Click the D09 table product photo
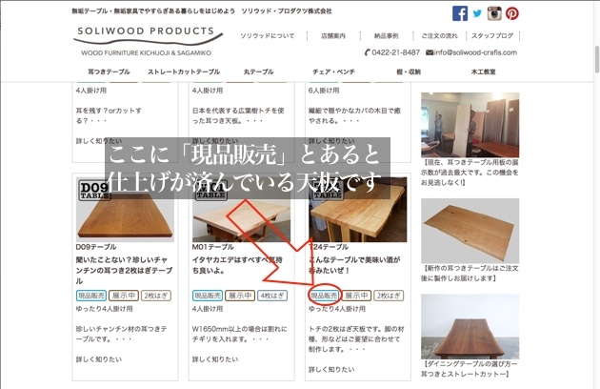 (125, 209)
